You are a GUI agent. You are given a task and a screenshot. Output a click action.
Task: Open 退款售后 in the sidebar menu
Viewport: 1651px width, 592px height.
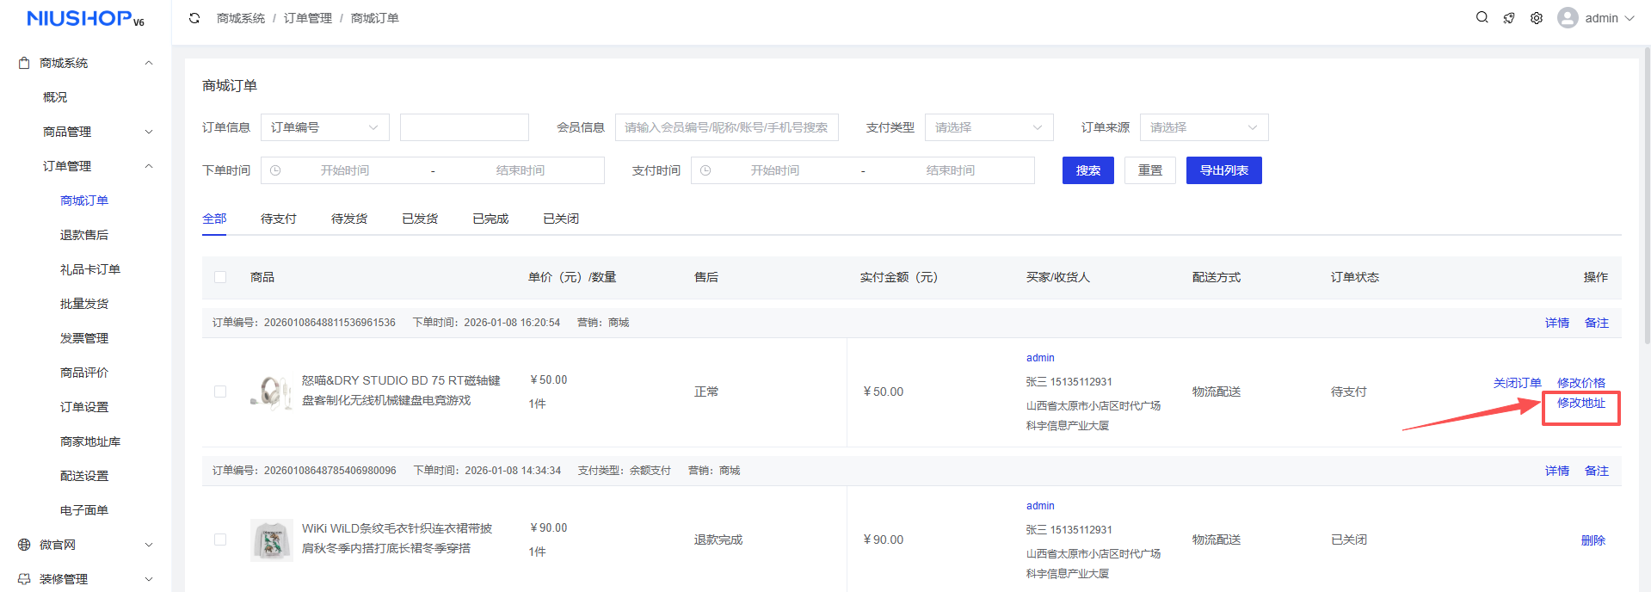84,235
